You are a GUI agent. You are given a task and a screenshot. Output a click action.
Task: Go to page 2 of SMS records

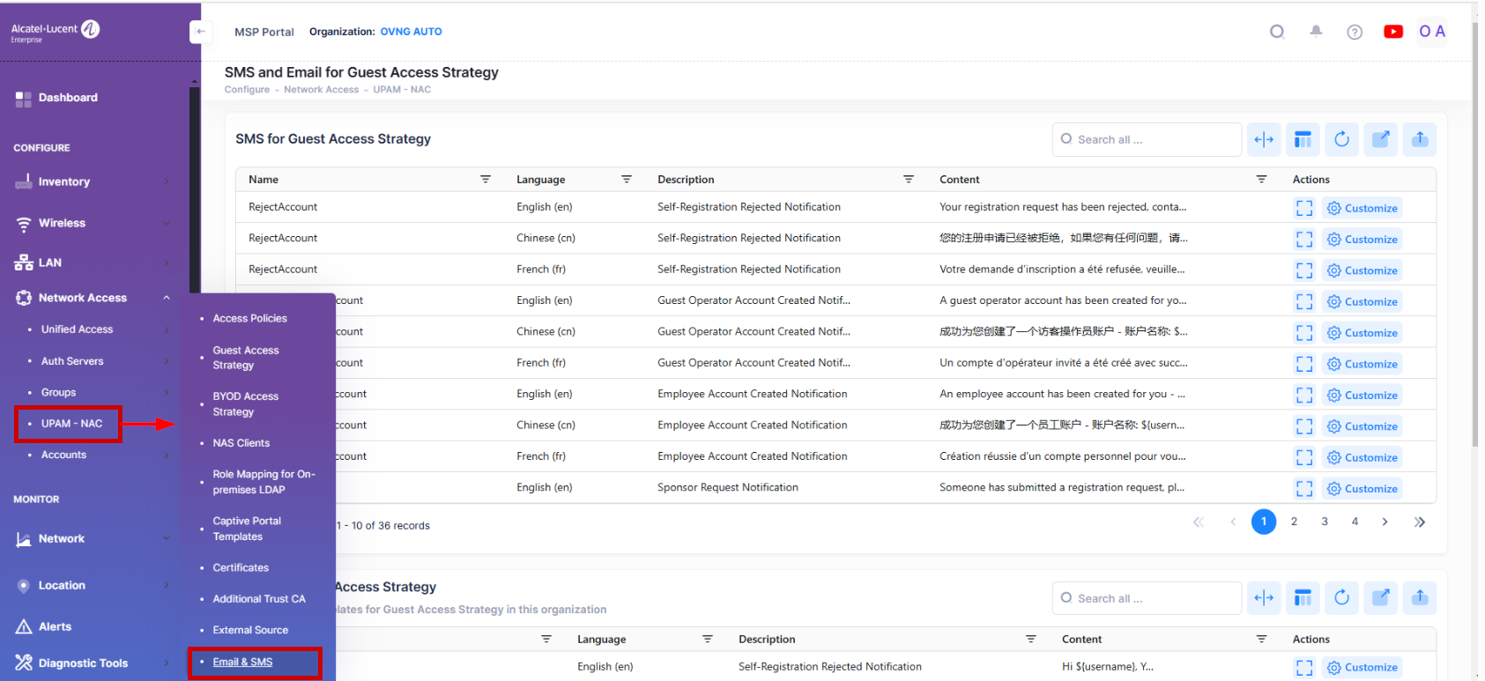pos(1294,522)
